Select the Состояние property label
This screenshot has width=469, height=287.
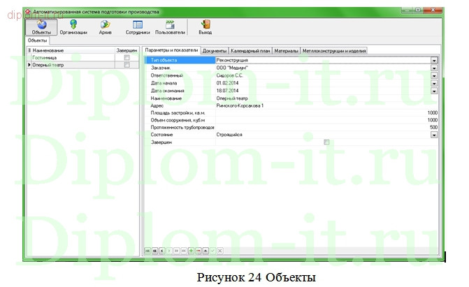[162, 135]
